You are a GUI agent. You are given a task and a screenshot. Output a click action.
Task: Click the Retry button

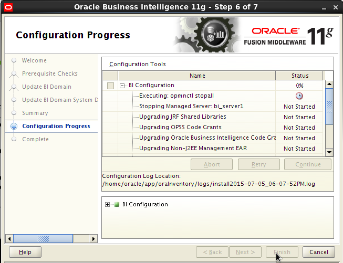[259, 164]
